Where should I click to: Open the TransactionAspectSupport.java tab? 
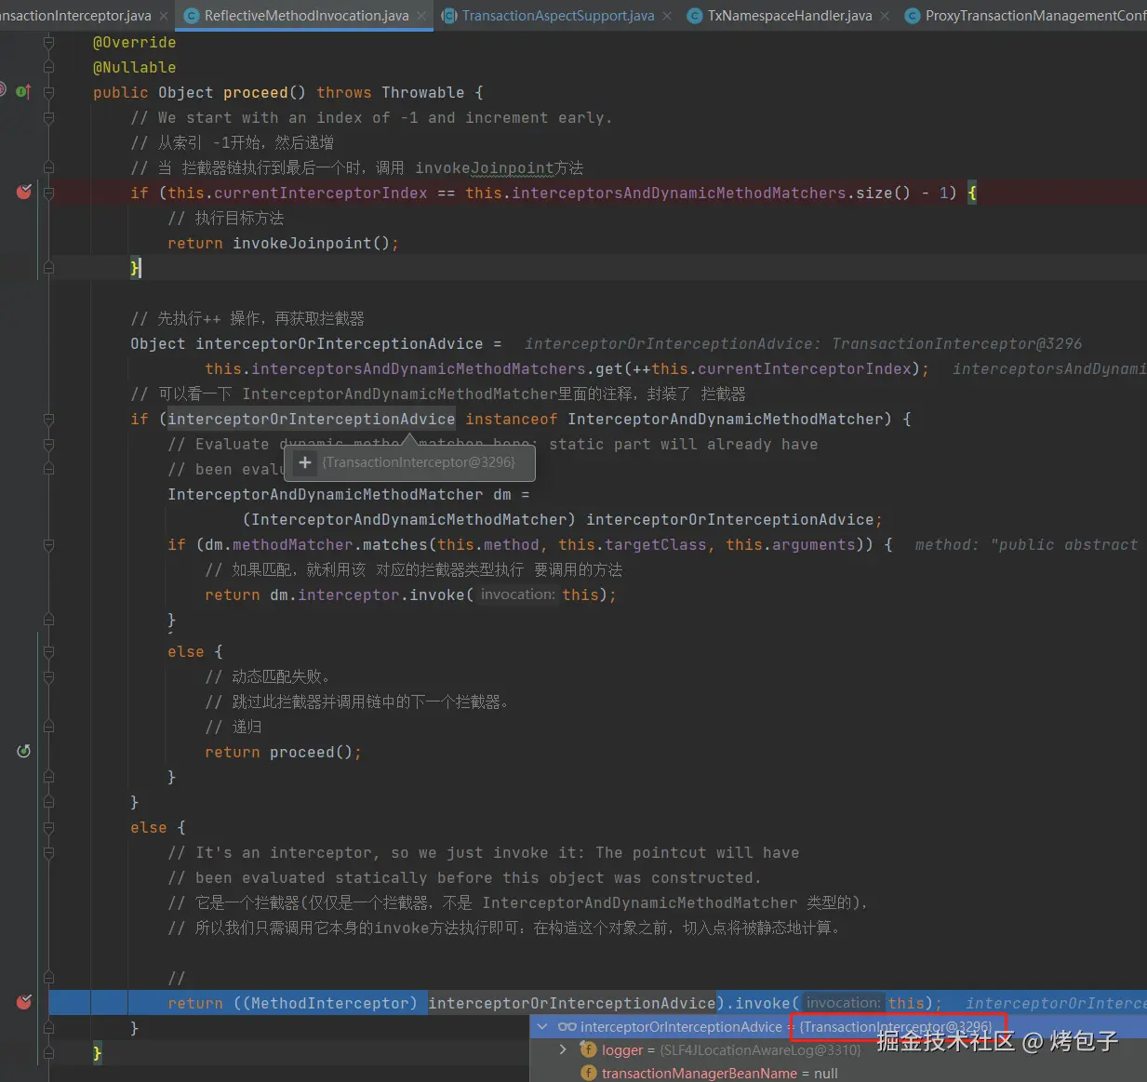pyautogui.click(x=558, y=16)
